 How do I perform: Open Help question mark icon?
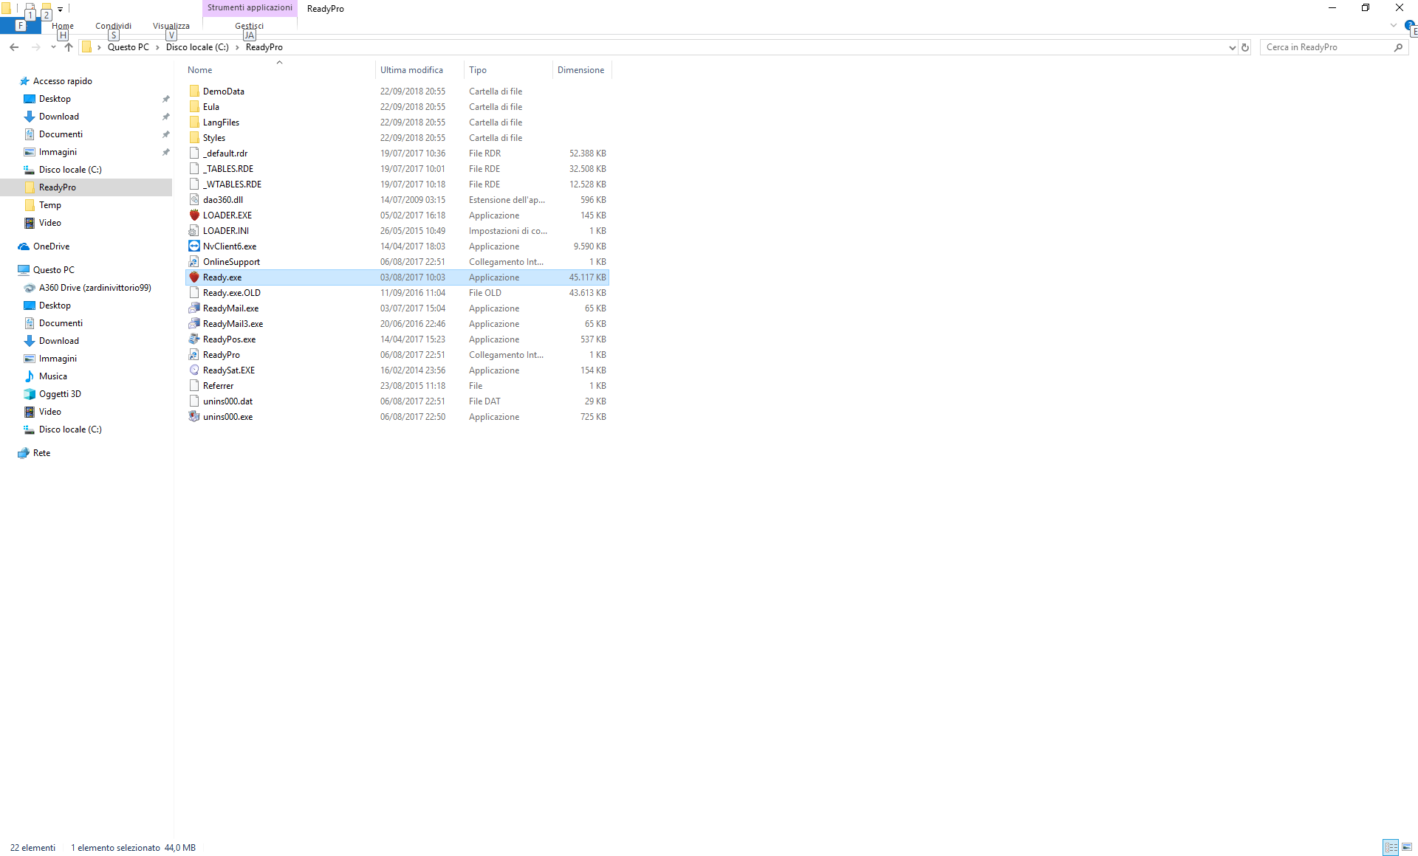coord(1409,26)
